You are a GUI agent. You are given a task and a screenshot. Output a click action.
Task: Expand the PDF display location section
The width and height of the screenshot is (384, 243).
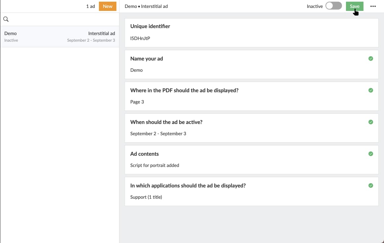[184, 90]
